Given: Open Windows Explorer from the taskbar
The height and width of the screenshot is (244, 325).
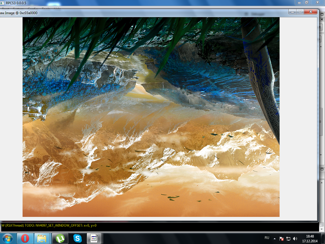Looking at the screenshot, I should coord(42,238).
